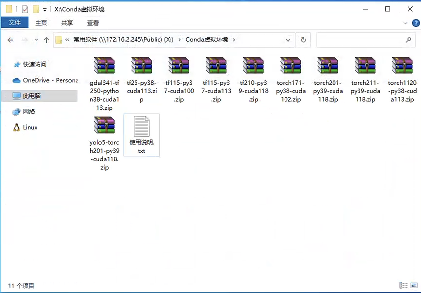
Task: Select the tf210-py39-cuda118.zip archive icon
Action: tap(253, 65)
